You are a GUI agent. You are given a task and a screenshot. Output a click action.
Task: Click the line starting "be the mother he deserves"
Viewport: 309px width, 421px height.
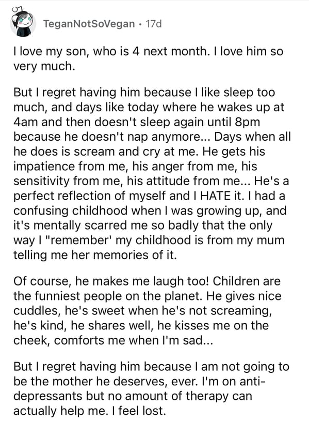[x=139, y=381]
